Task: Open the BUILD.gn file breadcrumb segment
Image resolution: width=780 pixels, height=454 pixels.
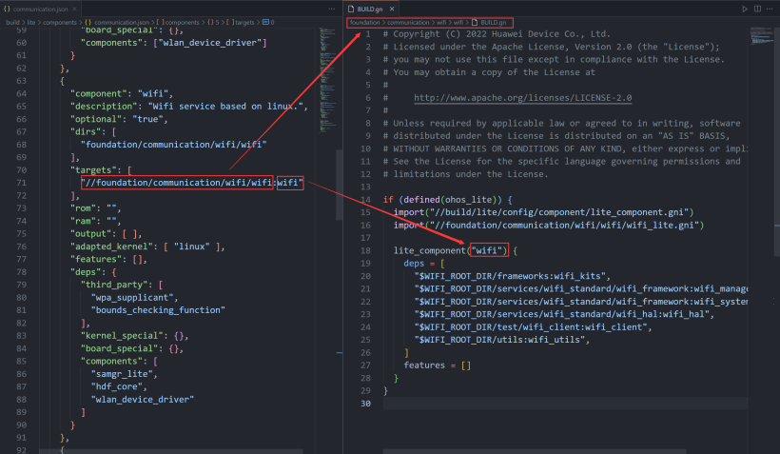Action: (490, 23)
